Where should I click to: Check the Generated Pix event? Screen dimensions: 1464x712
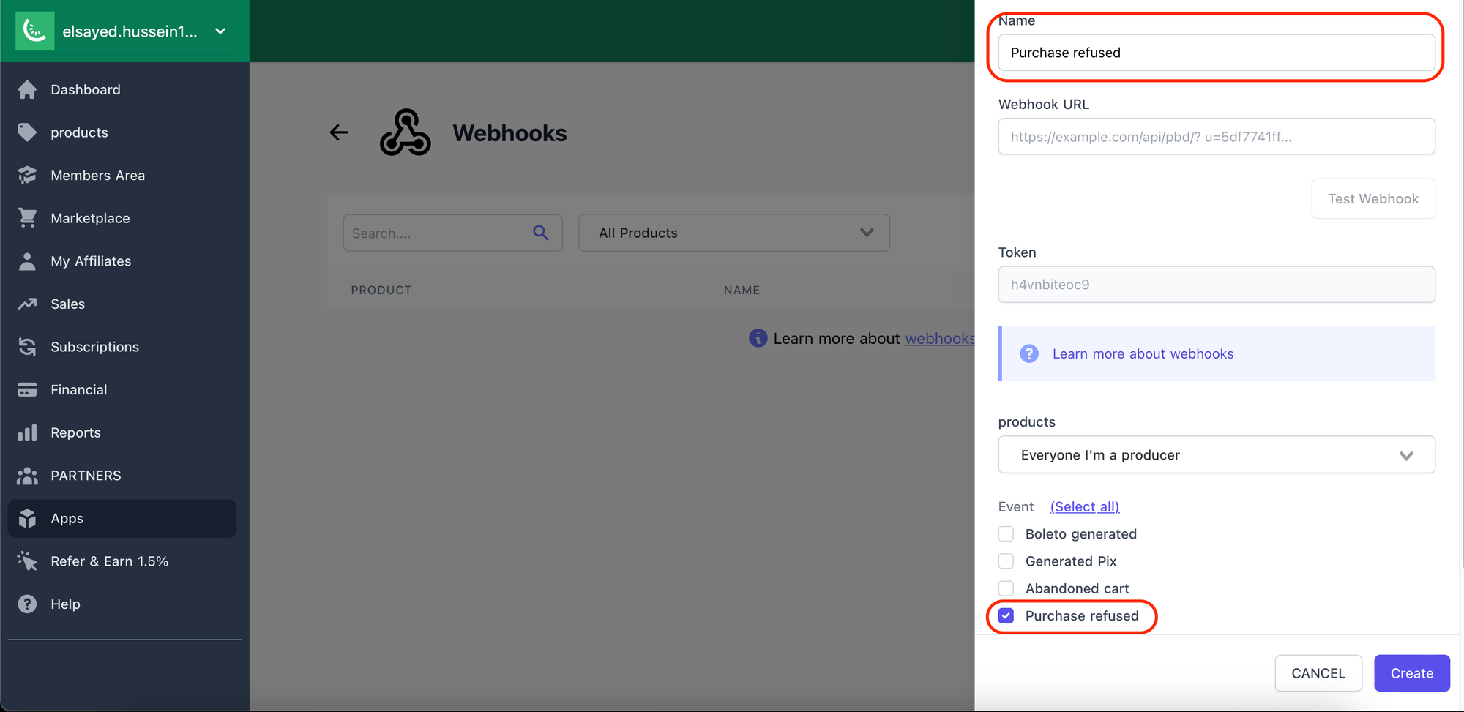(1006, 561)
